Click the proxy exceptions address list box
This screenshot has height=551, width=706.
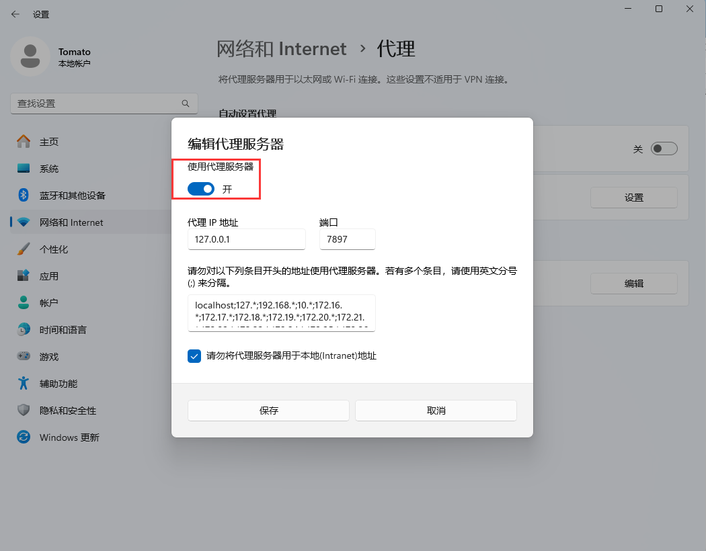[x=281, y=312]
